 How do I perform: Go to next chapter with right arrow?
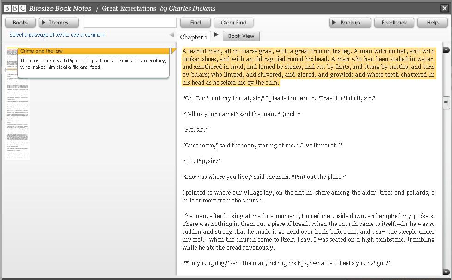(x=216, y=35)
